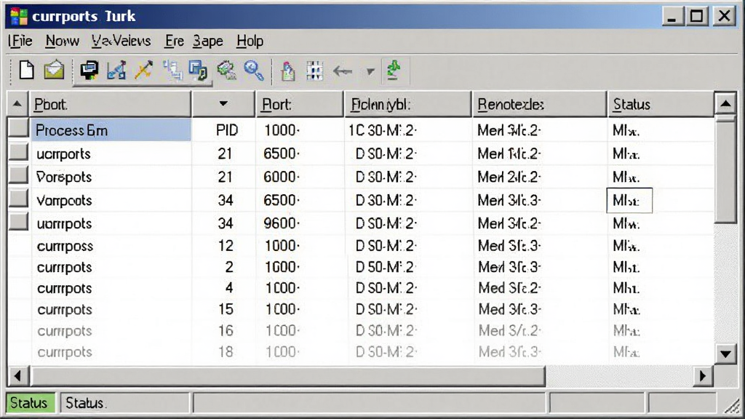The image size is (745, 419).
Task: Select the currrposs process row name
Action: click(65, 246)
